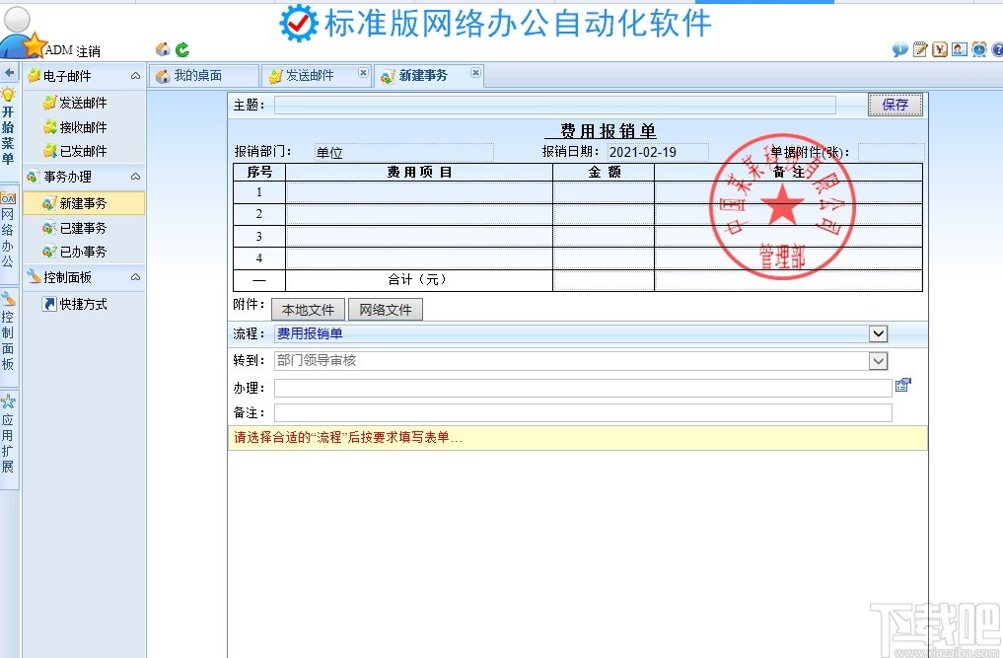Open the 流程 dropdown showing 费用报销单
Viewport: 1003px width, 658px height.
click(878, 333)
